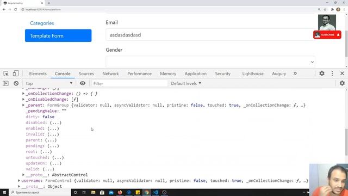This screenshot has width=348, height=196.
Task: Open the Security tab
Action: (x=222, y=73)
